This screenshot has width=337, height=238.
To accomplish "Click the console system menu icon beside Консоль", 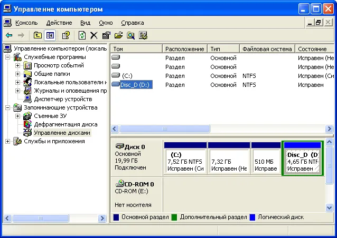I will pyautogui.click(x=7, y=23).
